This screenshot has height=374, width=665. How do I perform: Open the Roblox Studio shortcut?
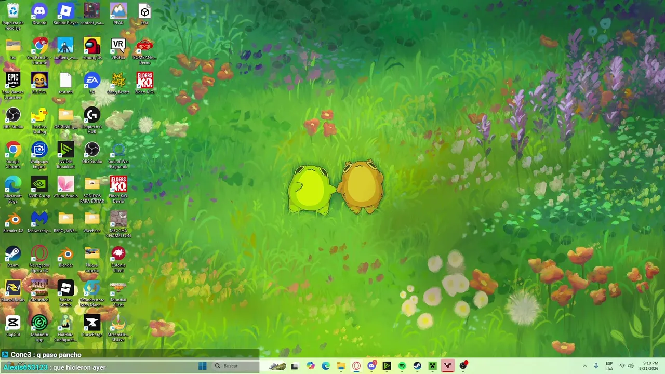65,295
